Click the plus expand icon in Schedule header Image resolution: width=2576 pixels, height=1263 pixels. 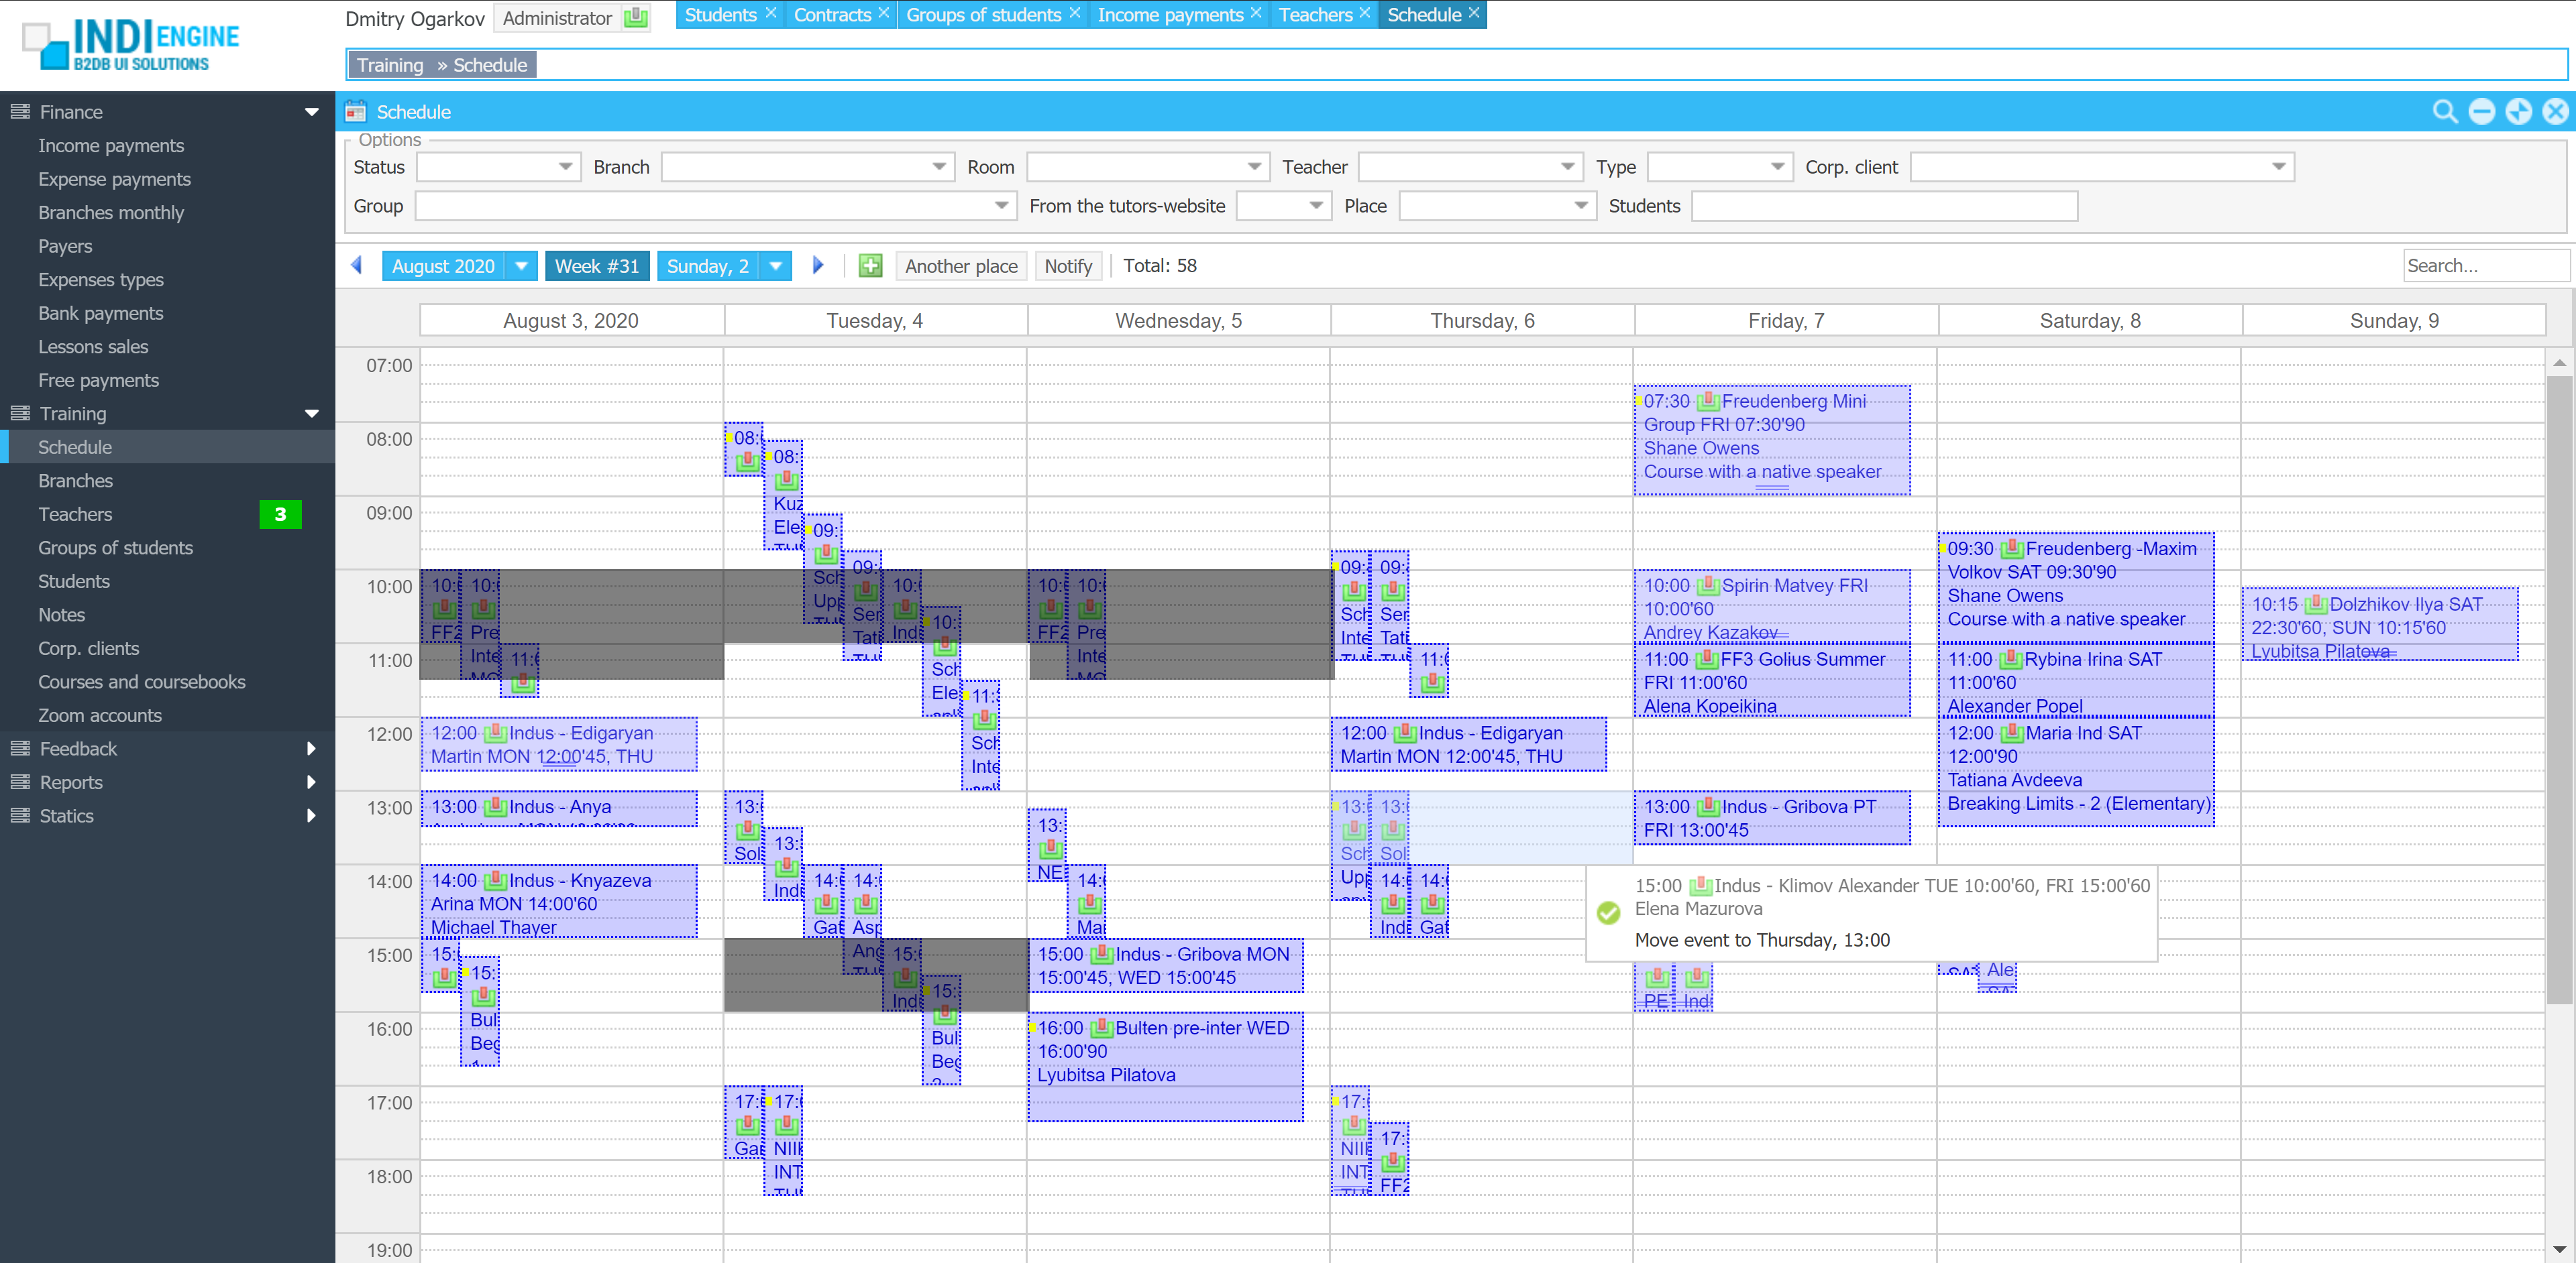[x=2518, y=112]
